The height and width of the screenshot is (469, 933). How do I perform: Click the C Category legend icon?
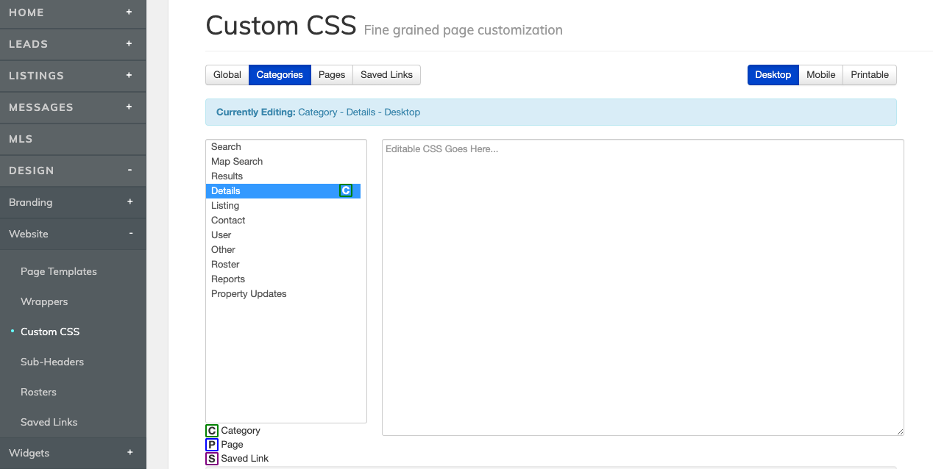(212, 430)
